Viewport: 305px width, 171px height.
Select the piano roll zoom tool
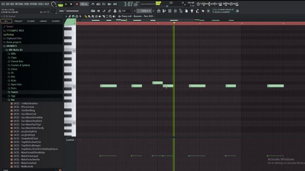(x=111, y=17)
